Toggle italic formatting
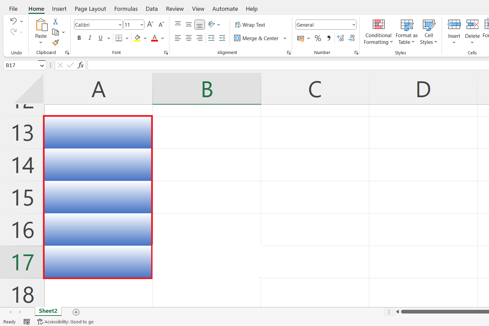The image size is (489, 326). (90, 38)
